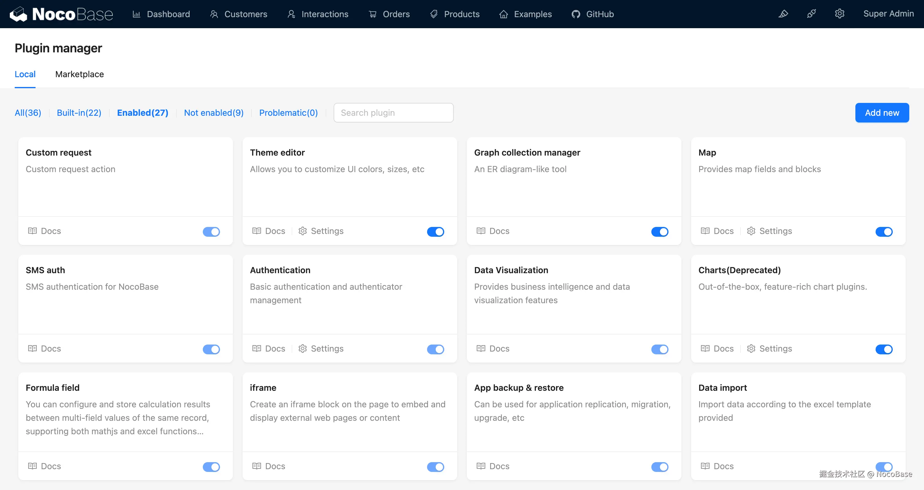Filter by Built-in(22) plugins
The image size is (924, 490).
[79, 113]
